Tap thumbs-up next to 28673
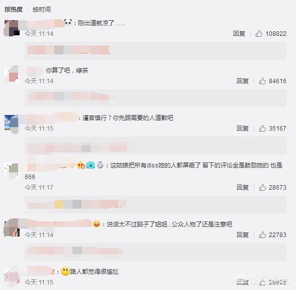 (x=262, y=188)
